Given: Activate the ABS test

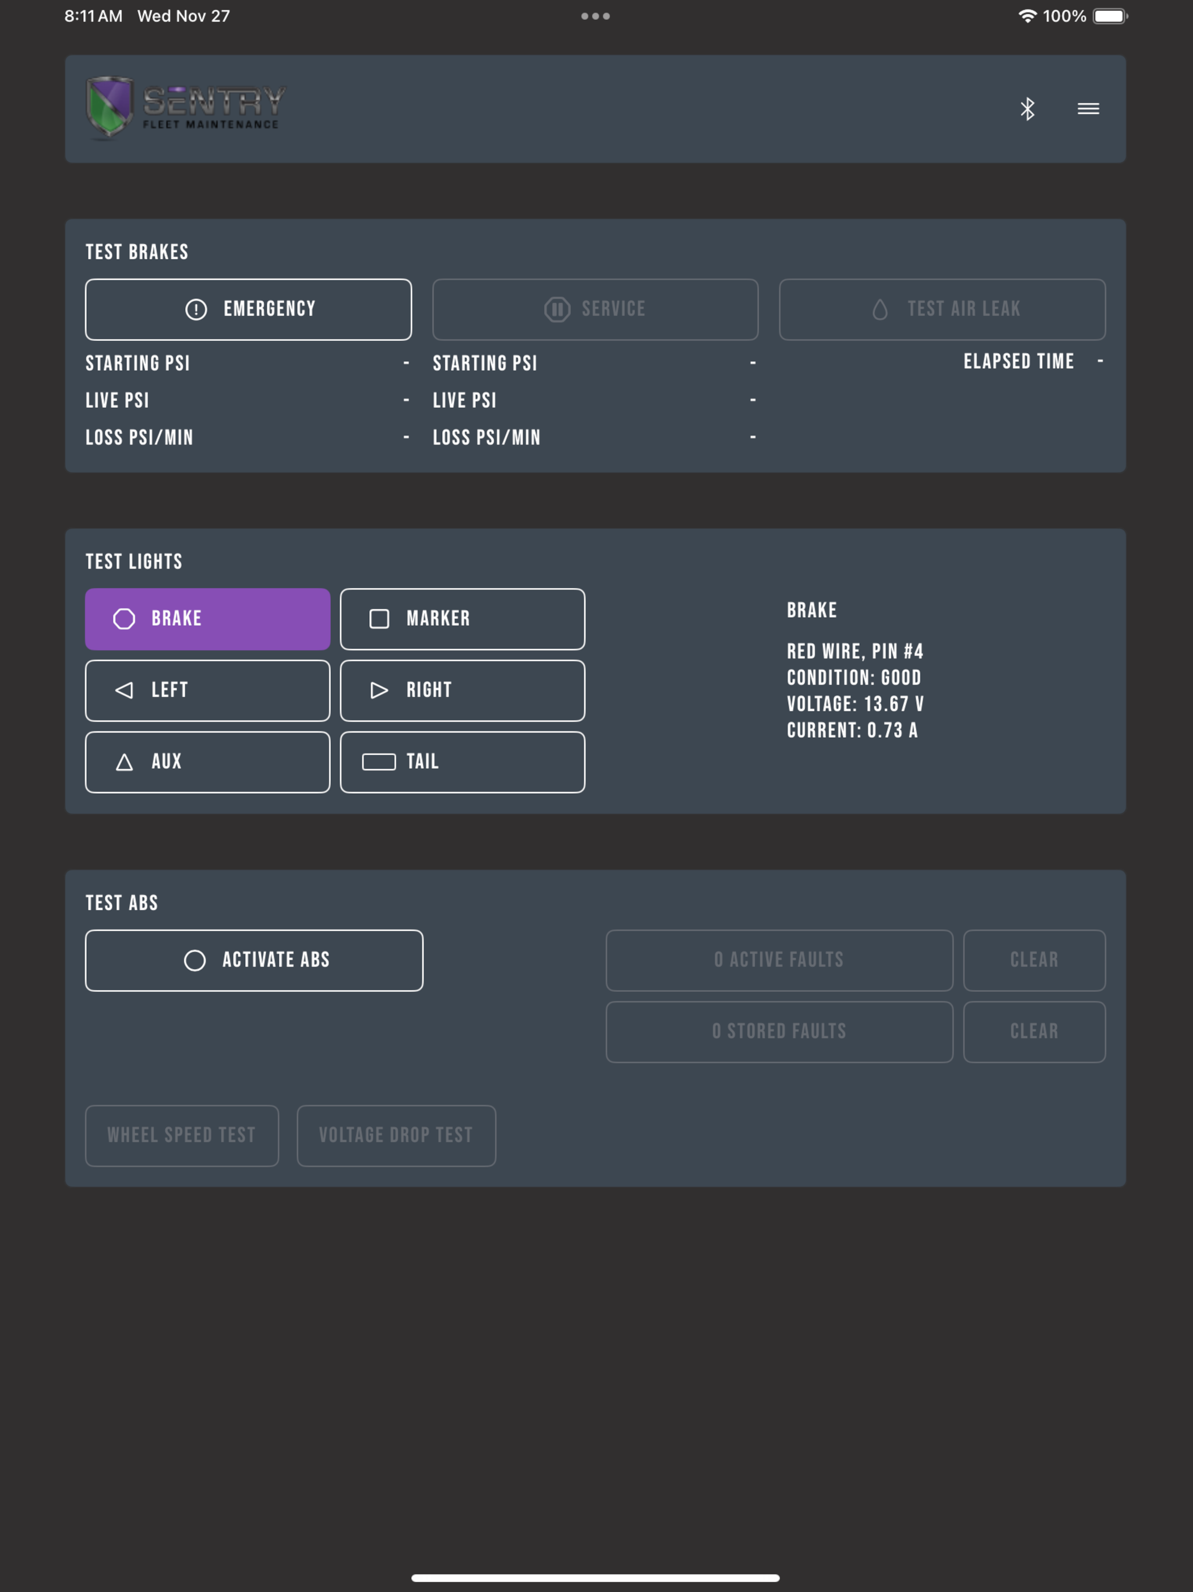Looking at the screenshot, I should click(254, 960).
